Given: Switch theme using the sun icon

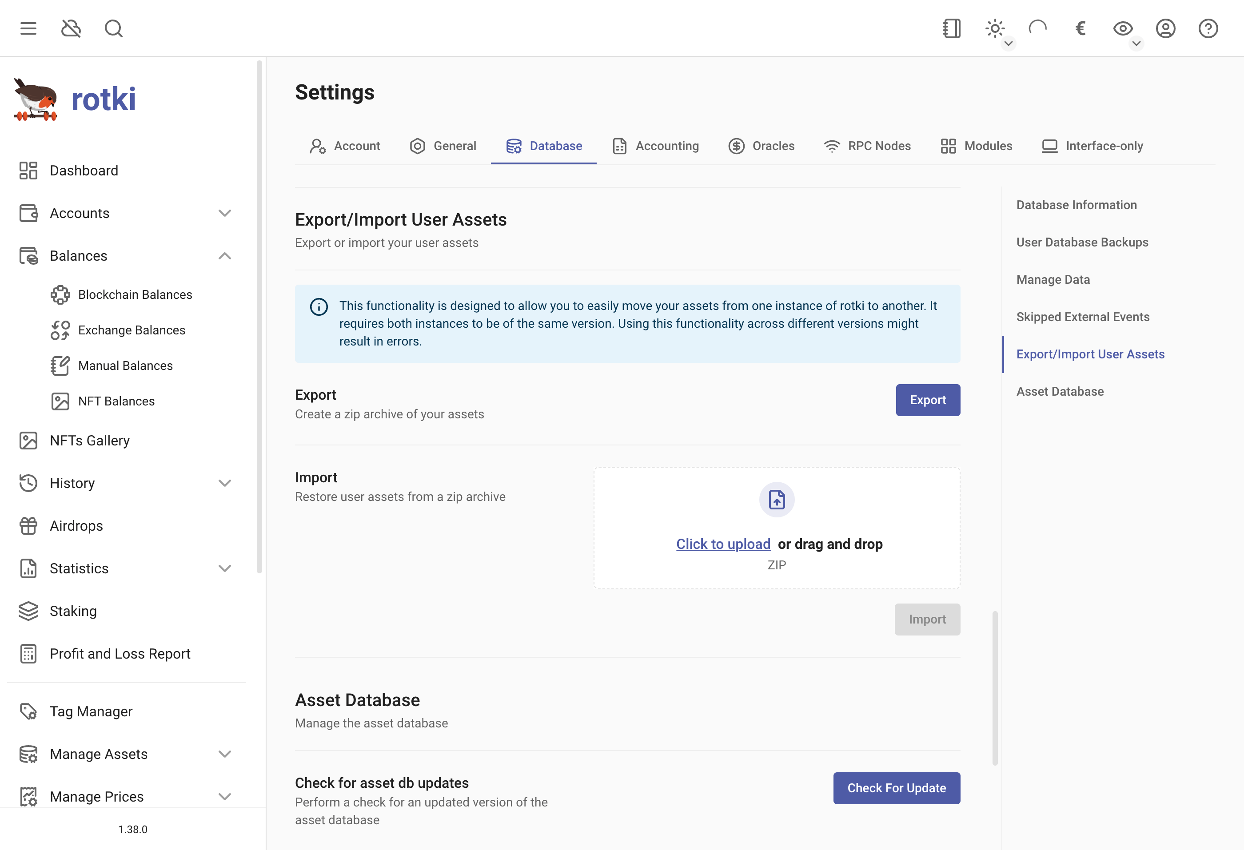Looking at the screenshot, I should point(995,28).
